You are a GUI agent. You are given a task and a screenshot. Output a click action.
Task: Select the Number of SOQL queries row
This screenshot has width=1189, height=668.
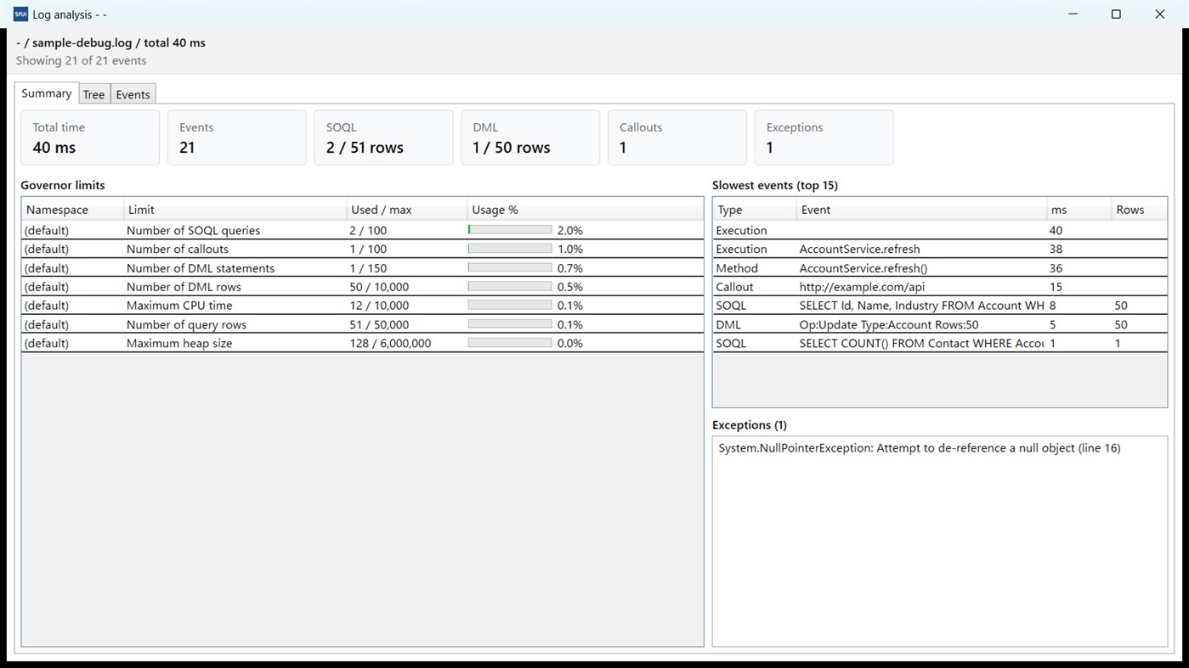[x=363, y=230]
